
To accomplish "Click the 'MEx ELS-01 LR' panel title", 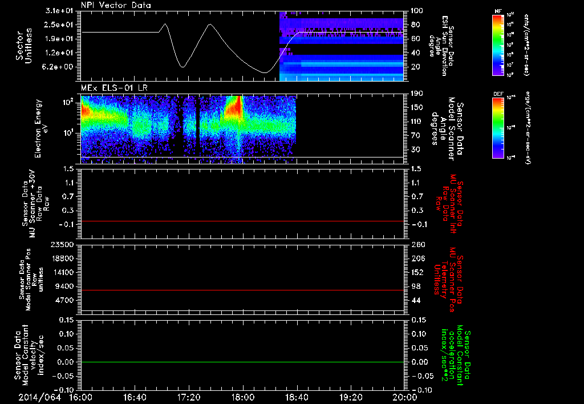I will coord(114,88).
